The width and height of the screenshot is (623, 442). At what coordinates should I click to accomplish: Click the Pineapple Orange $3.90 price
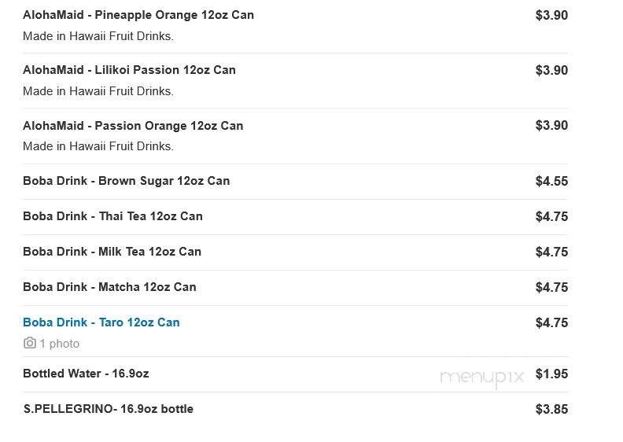tap(551, 15)
